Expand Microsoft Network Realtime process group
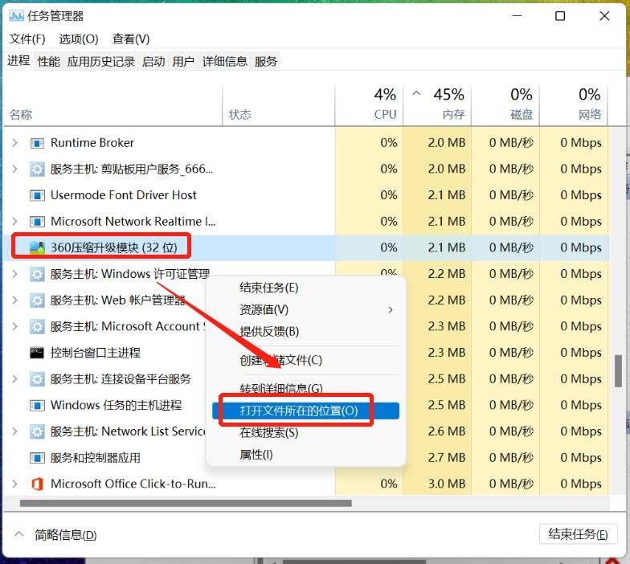Screen dimensions: 630x564 [14, 222]
